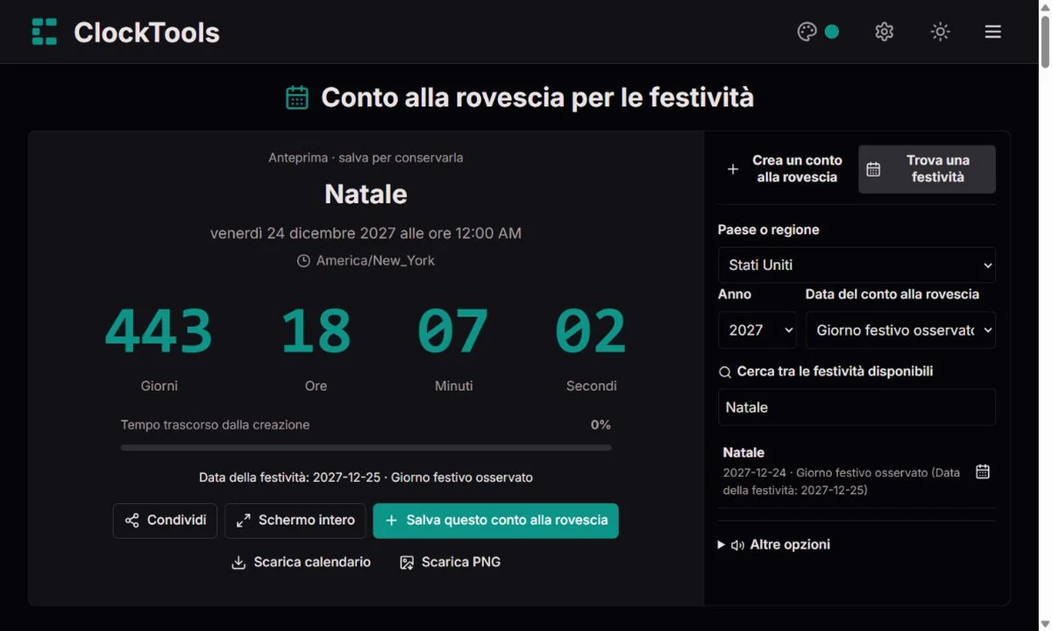Expand the Altre opzioni section
1052x631 pixels.
(x=774, y=544)
